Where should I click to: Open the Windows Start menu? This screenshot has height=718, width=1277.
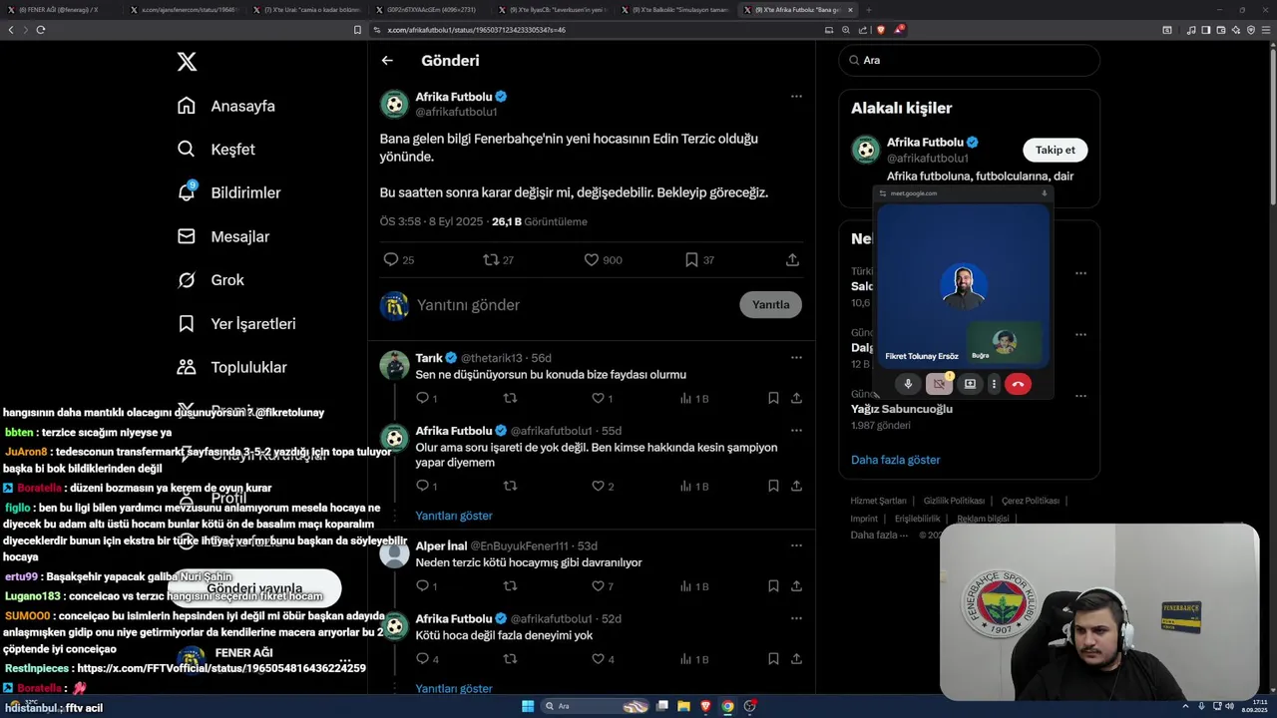528,706
